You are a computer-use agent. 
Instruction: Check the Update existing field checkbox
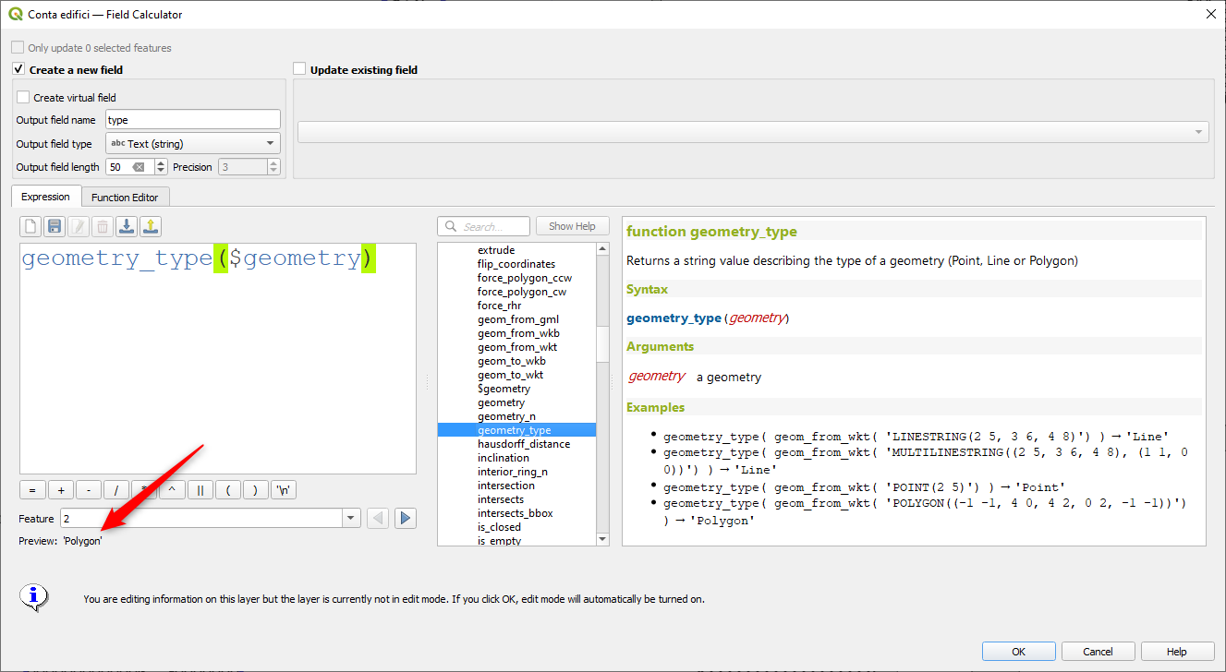pyautogui.click(x=299, y=69)
